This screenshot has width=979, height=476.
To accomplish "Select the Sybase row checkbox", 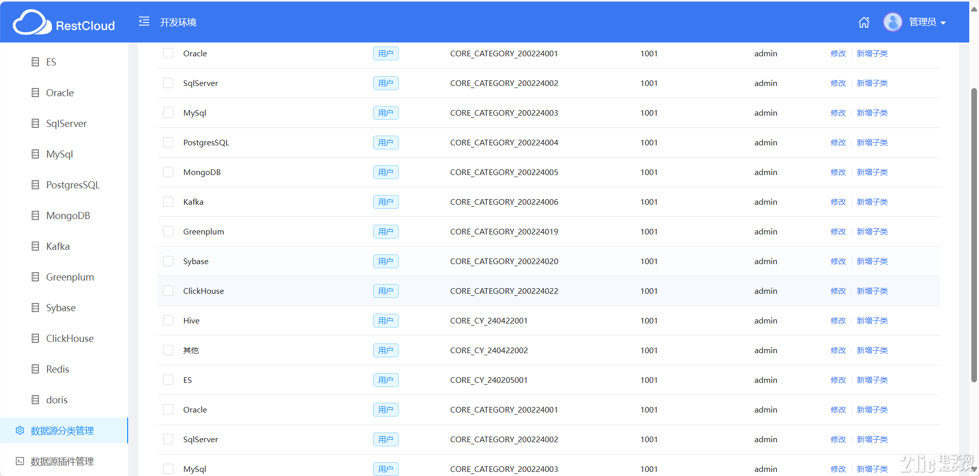I will point(168,261).
